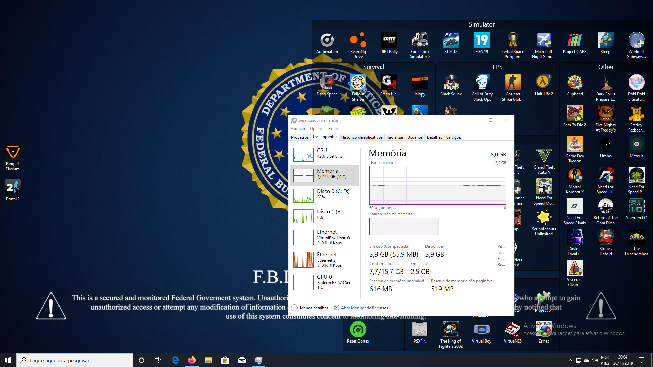The height and width of the screenshot is (367, 653).
Task: Open Abrir Monitor de Recursos link
Action: 364,308
